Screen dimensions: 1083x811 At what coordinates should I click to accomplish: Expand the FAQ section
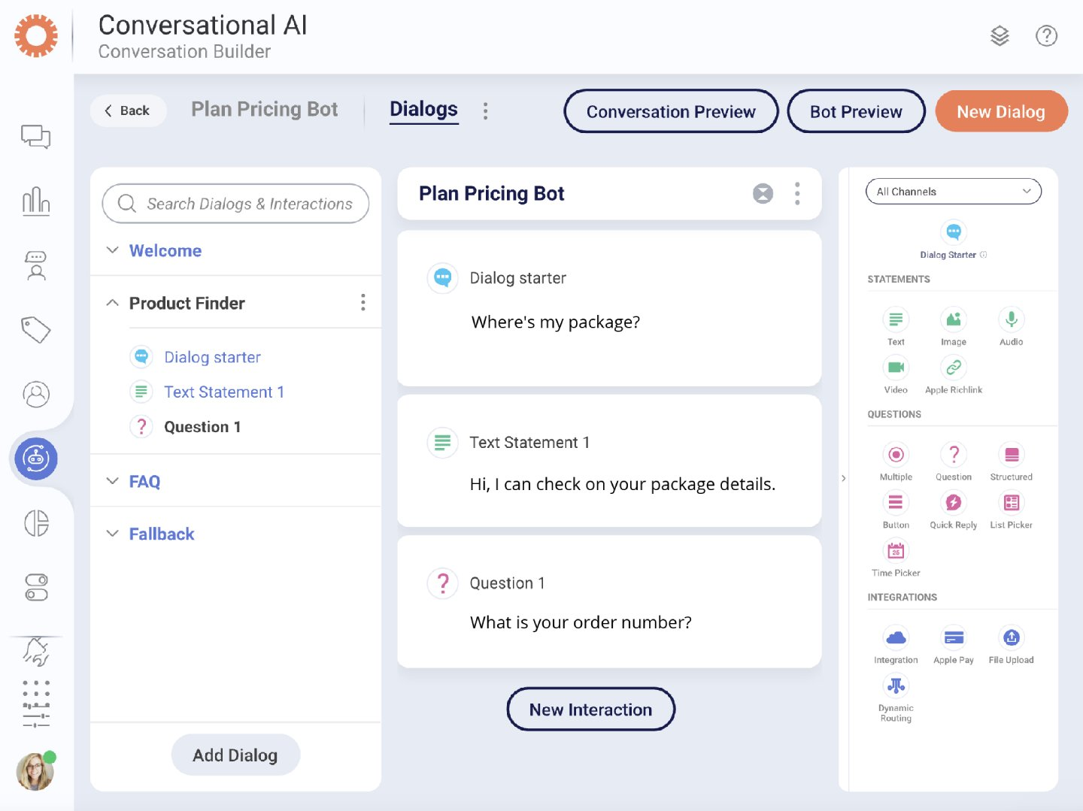pyautogui.click(x=112, y=481)
